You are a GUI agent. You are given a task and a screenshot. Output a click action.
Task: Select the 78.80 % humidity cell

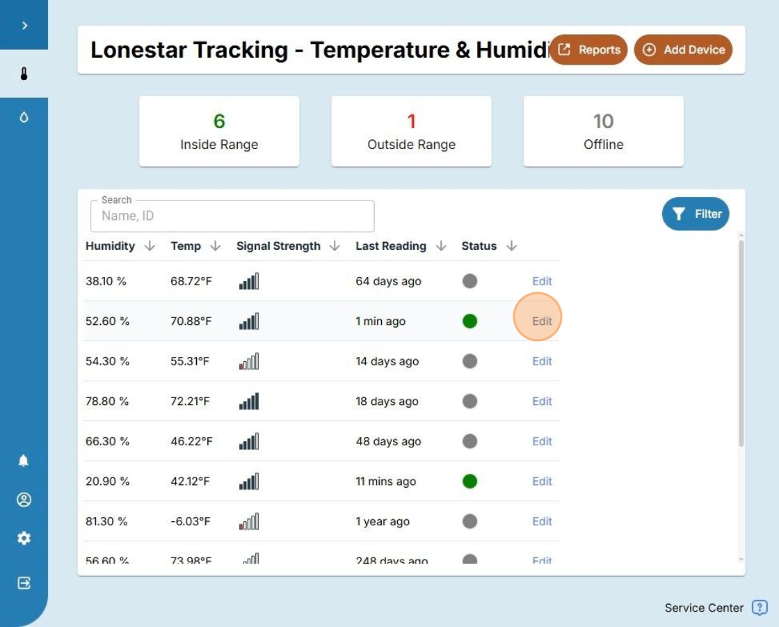[x=107, y=402]
